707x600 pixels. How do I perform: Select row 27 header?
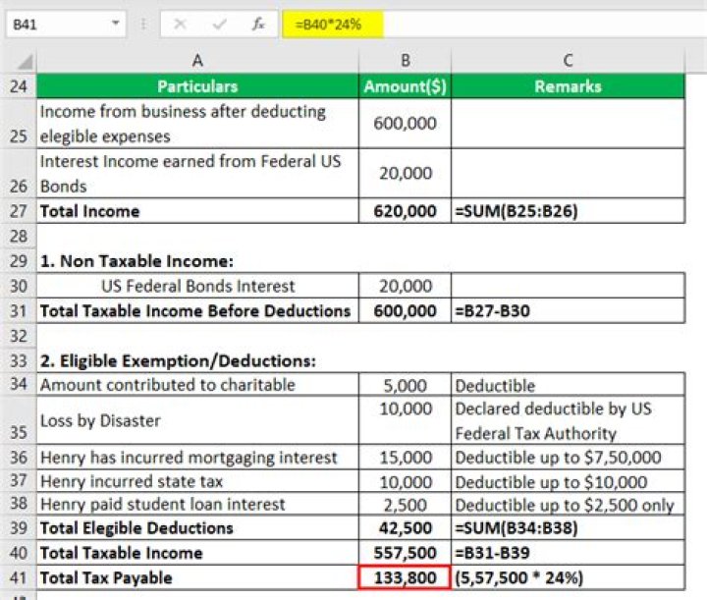click(x=19, y=211)
